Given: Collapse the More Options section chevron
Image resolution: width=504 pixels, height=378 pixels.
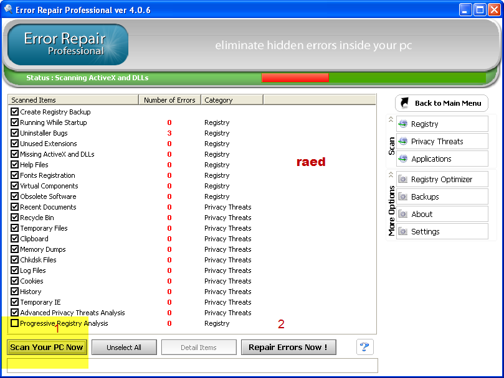Looking at the screenshot, I should pos(391,175).
